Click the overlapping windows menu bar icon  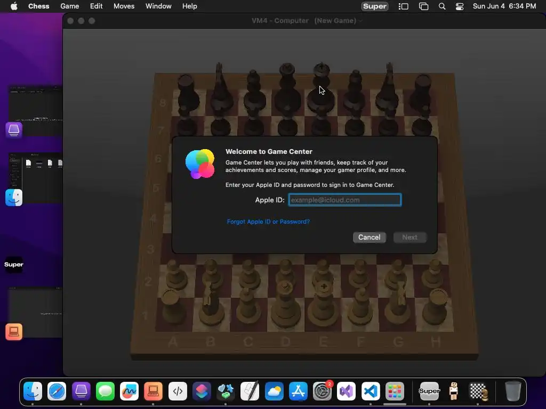423,6
